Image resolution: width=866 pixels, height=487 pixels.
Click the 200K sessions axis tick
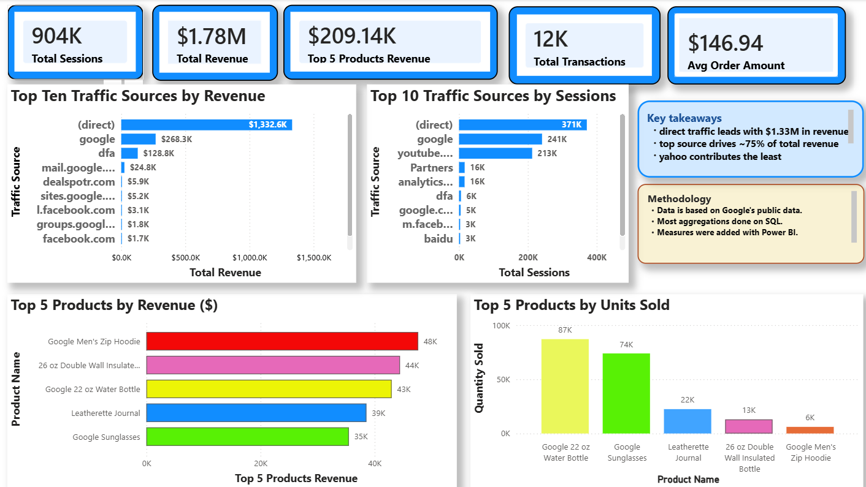pos(528,257)
